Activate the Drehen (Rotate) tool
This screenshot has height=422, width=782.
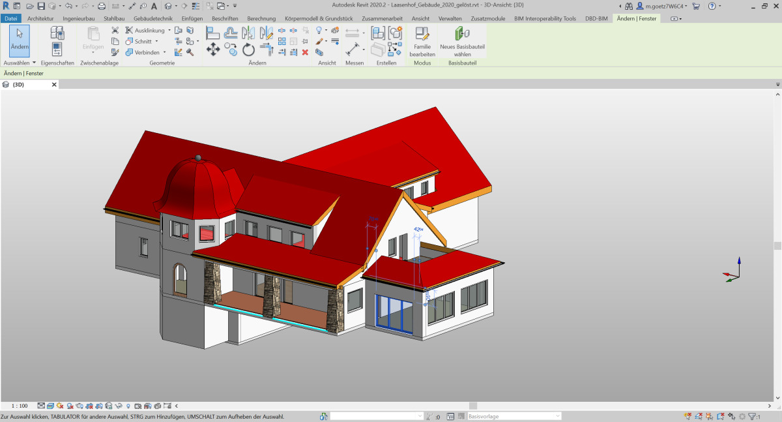[248, 50]
